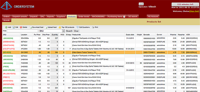Select SKU [3254273A090]
Viewport: 200px width, 92px height.
coord(8,45)
